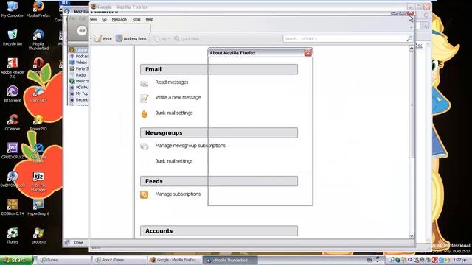This screenshot has height=265, width=472.
Task: Select 90's Music playlist in iTunes
Action: (79, 87)
